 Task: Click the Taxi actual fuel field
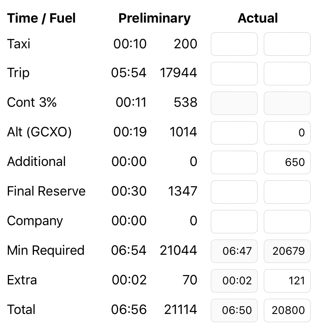(x=287, y=44)
